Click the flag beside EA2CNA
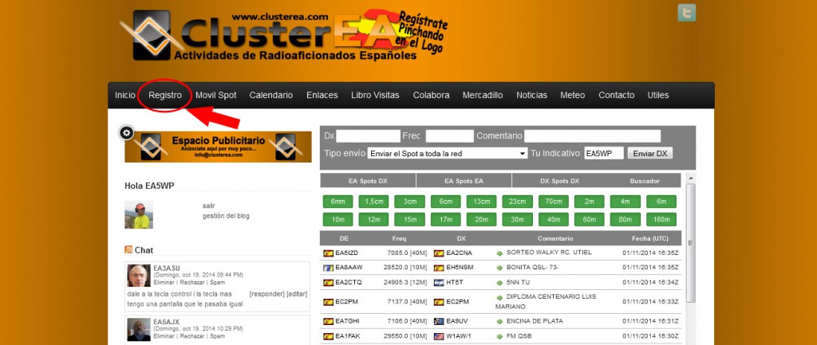 pos(439,253)
